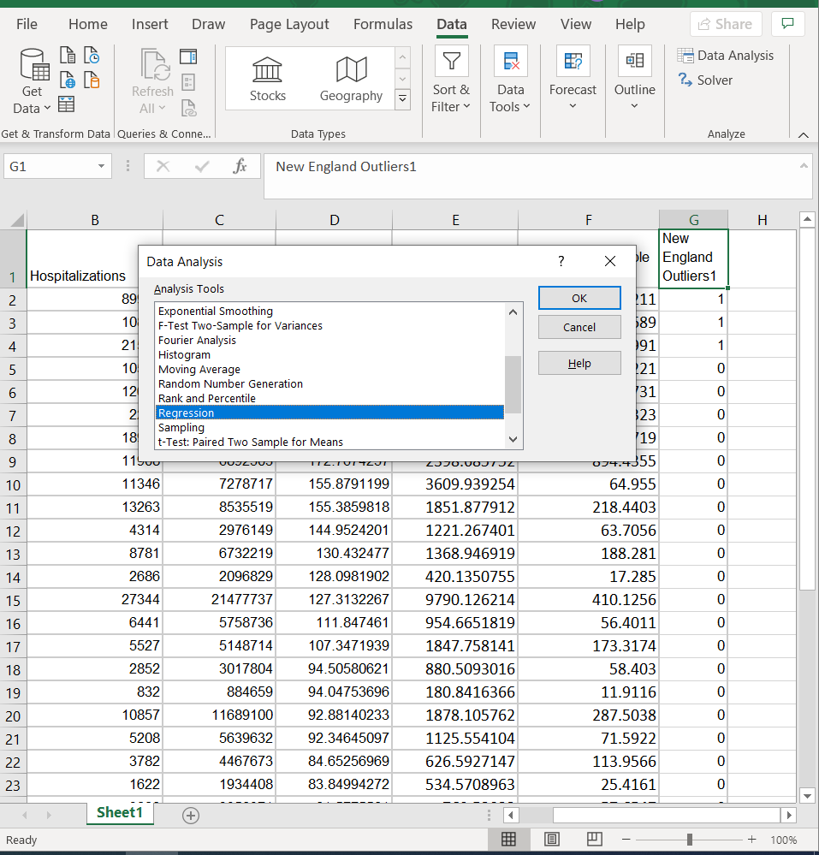Convert to Stocks data type
The image size is (819, 855).
267,80
